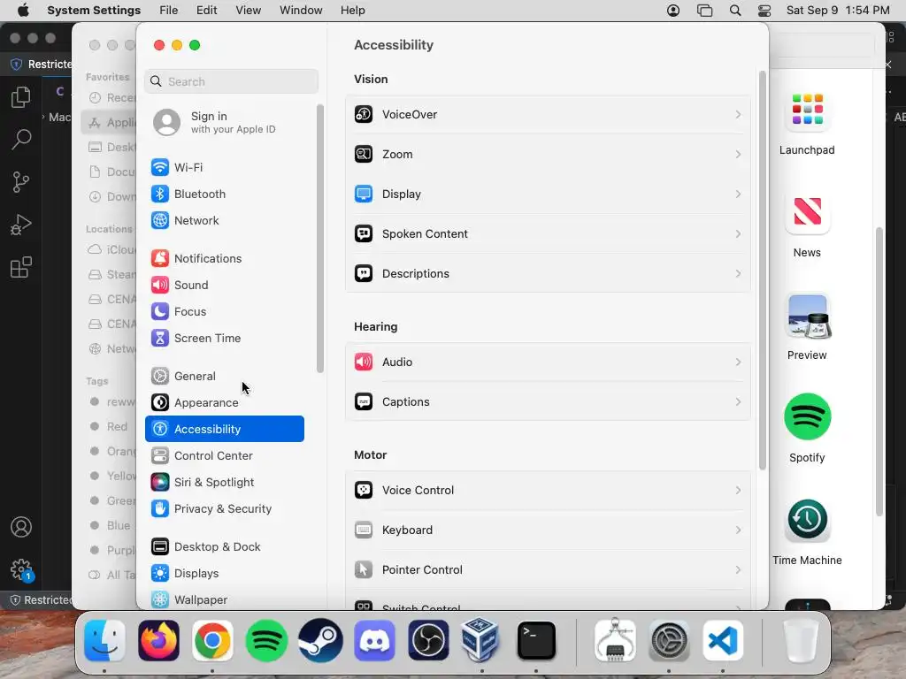Viewport: 906px width, 679px height.
Task: Select Displays in the sidebar
Action: [225, 574]
